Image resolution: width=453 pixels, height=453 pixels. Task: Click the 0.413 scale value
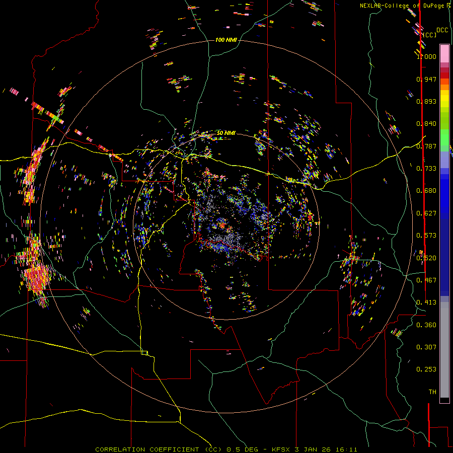tap(426, 303)
